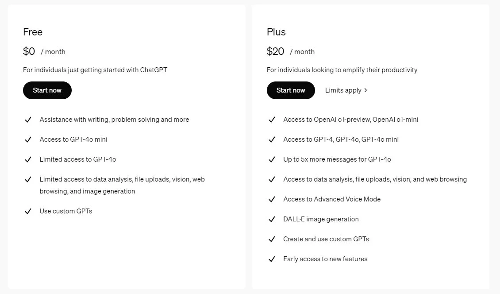This screenshot has width=500, height=294.
Task: Click checkmark beside Use custom GPTs
Action: coord(28,211)
